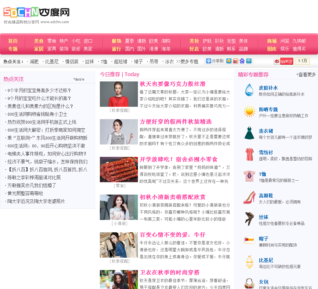Share to Baidu paw icon

coord(242,61)
